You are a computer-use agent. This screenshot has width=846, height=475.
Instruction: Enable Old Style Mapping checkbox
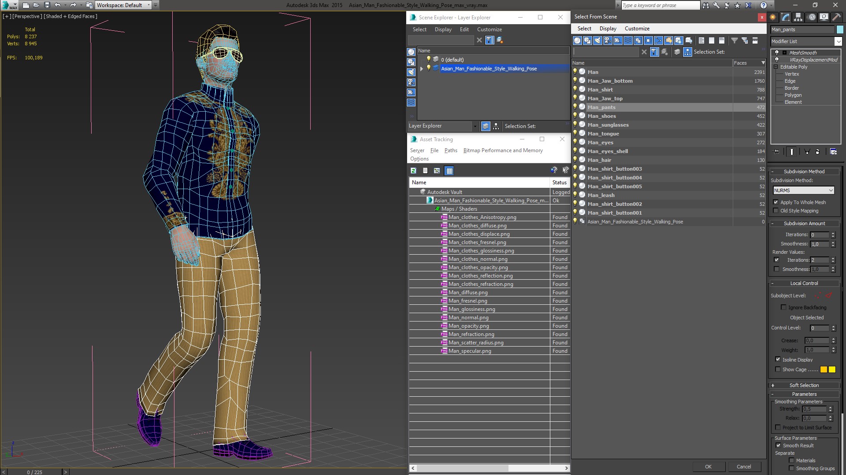[x=777, y=211]
